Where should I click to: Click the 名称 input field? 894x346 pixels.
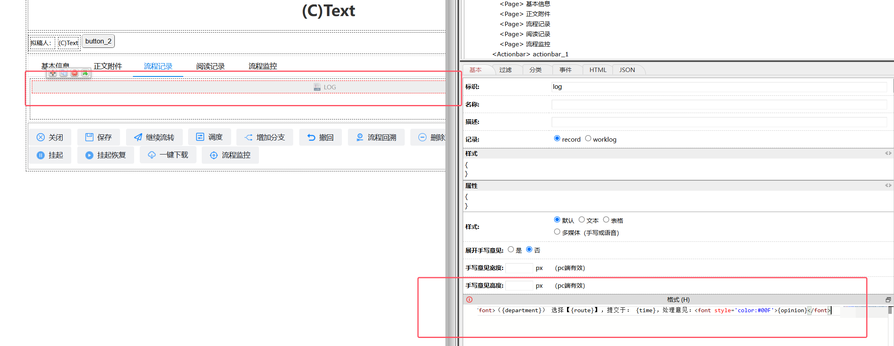719,105
